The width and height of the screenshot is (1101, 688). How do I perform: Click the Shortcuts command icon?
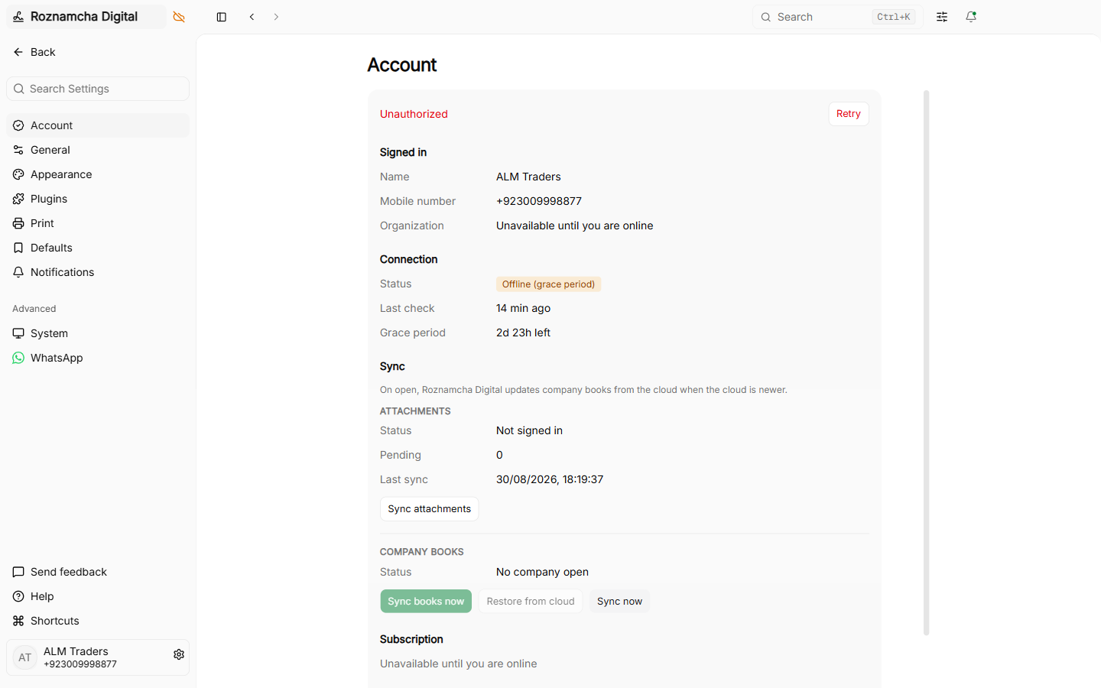18,621
